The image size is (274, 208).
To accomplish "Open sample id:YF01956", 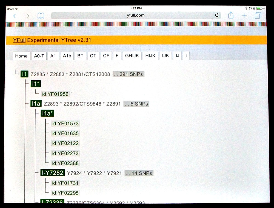I will tap(55, 94).
